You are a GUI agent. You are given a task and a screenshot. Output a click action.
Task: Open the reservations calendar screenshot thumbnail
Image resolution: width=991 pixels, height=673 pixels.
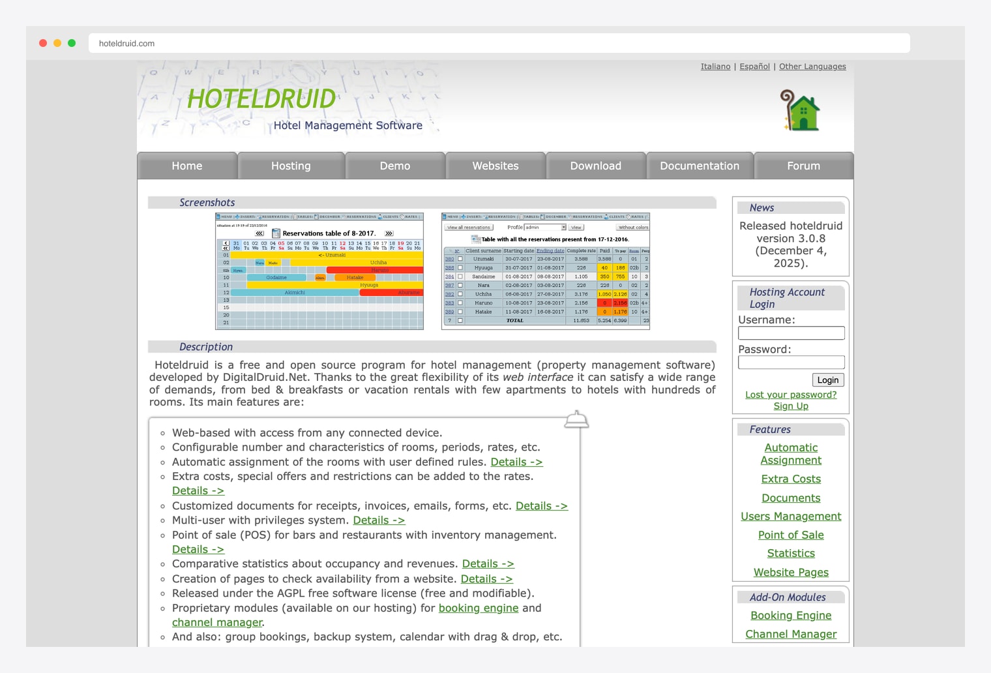click(x=319, y=271)
